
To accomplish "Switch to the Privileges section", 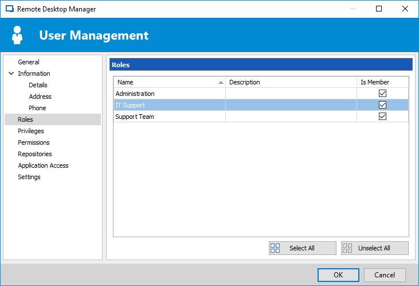I will pos(31,131).
